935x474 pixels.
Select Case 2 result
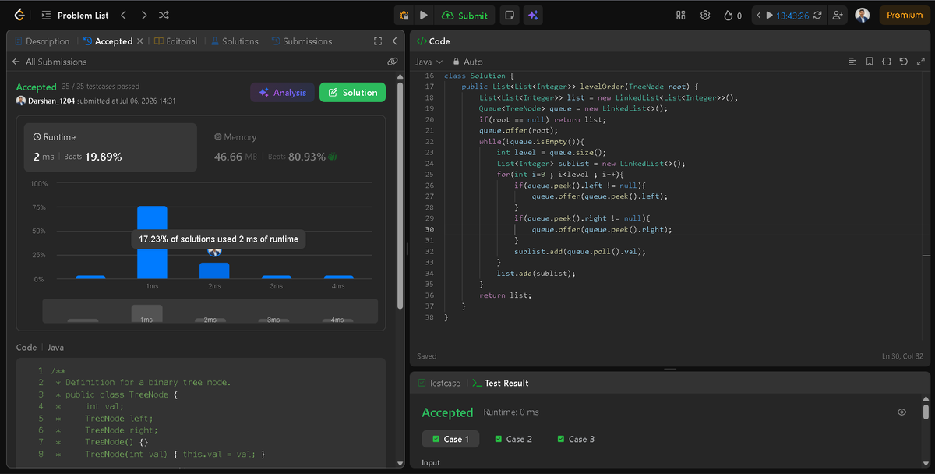(513, 439)
